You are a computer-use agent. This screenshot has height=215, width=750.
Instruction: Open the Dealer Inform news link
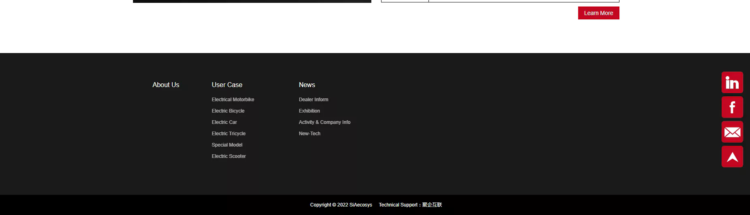(x=313, y=100)
